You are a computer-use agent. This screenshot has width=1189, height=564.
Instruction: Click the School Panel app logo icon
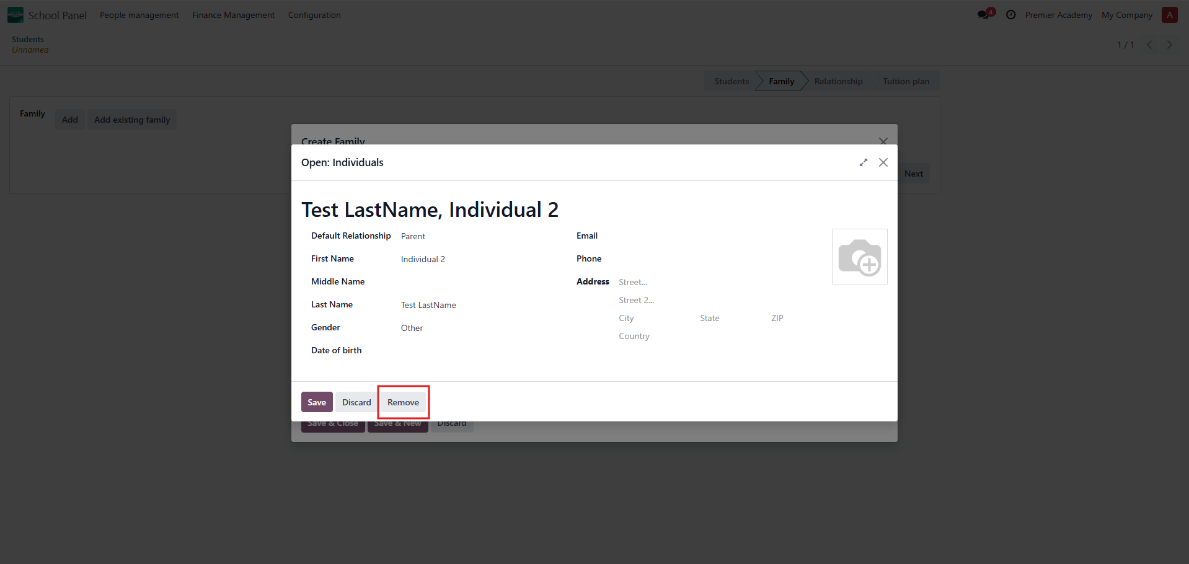(x=15, y=15)
